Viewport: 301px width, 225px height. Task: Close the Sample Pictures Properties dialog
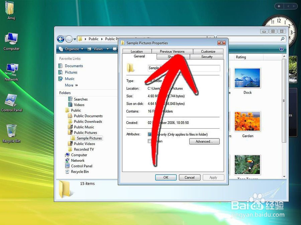[x=221, y=43]
